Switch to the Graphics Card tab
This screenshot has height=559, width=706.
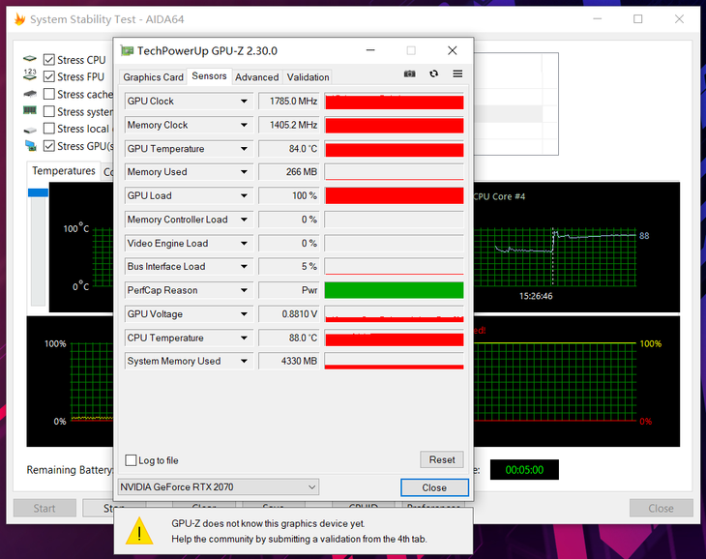point(153,77)
